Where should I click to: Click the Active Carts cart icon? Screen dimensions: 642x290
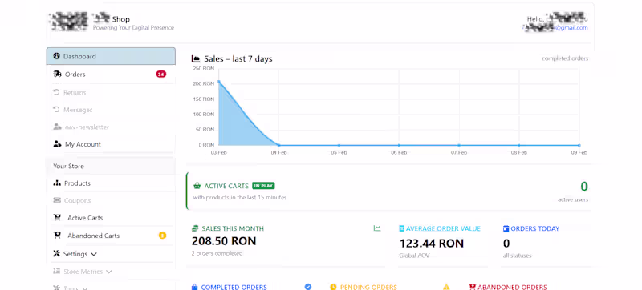(57, 217)
